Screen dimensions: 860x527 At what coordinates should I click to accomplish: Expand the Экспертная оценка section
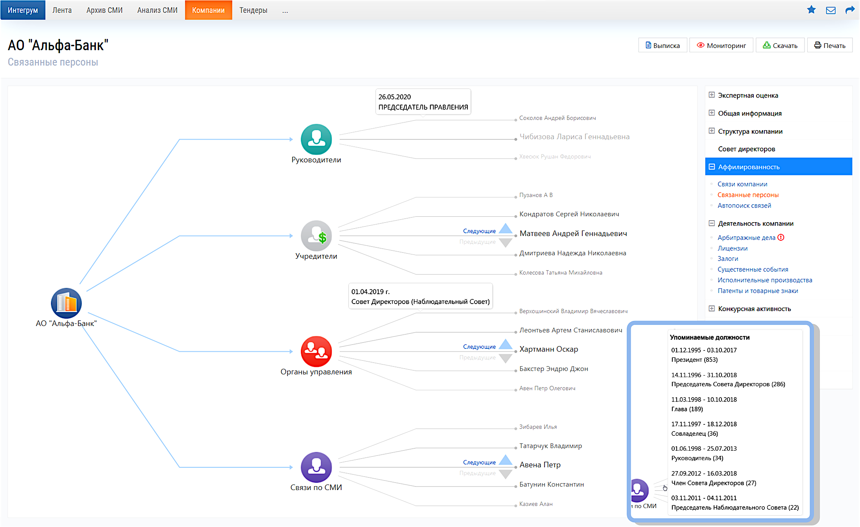712,95
